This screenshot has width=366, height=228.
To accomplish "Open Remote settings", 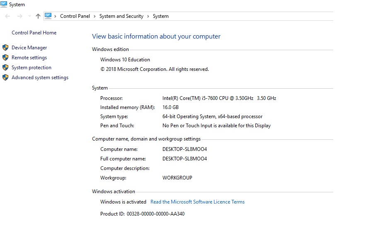I will click(x=29, y=58).
